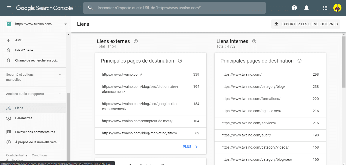Click the Google Search Console logo
This screenshot has height=165, width=346.
tap(45, 8)
